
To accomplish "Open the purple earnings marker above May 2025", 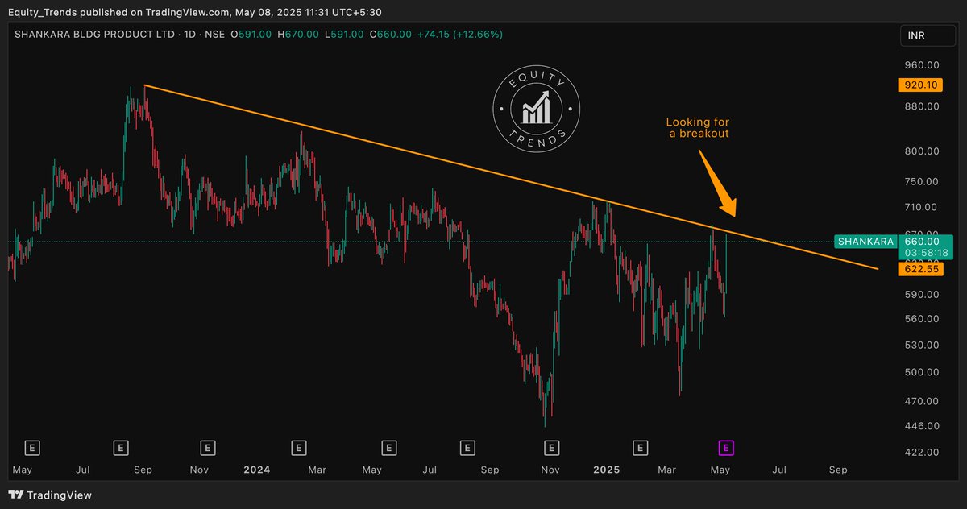I will coord(726,447).
